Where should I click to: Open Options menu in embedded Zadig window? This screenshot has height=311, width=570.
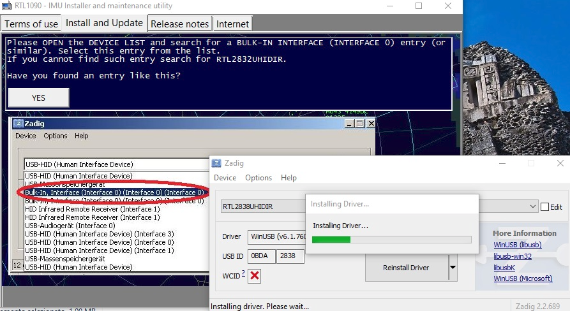[56, 136]
